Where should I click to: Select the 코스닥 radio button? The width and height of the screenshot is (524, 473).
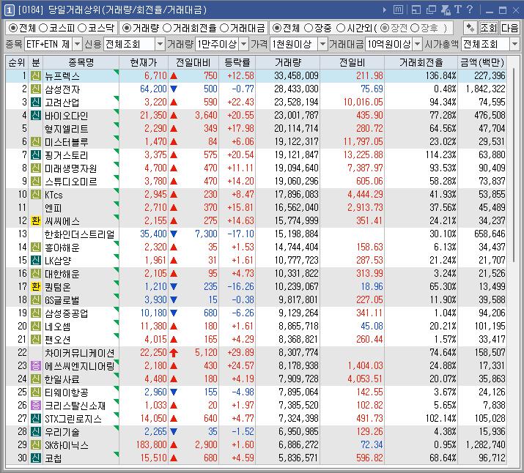82,28
